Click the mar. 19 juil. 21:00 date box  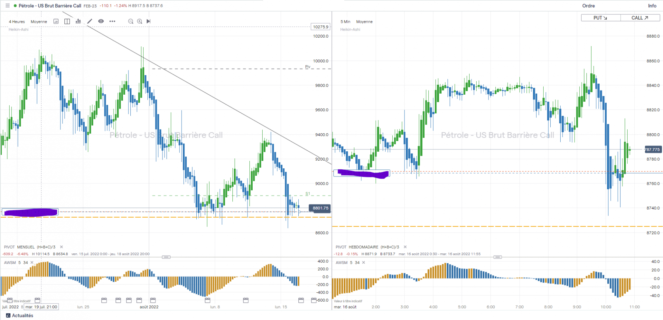click(41, 307)
